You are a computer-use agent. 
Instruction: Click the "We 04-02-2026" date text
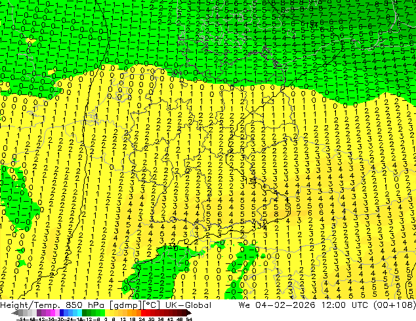277,305
